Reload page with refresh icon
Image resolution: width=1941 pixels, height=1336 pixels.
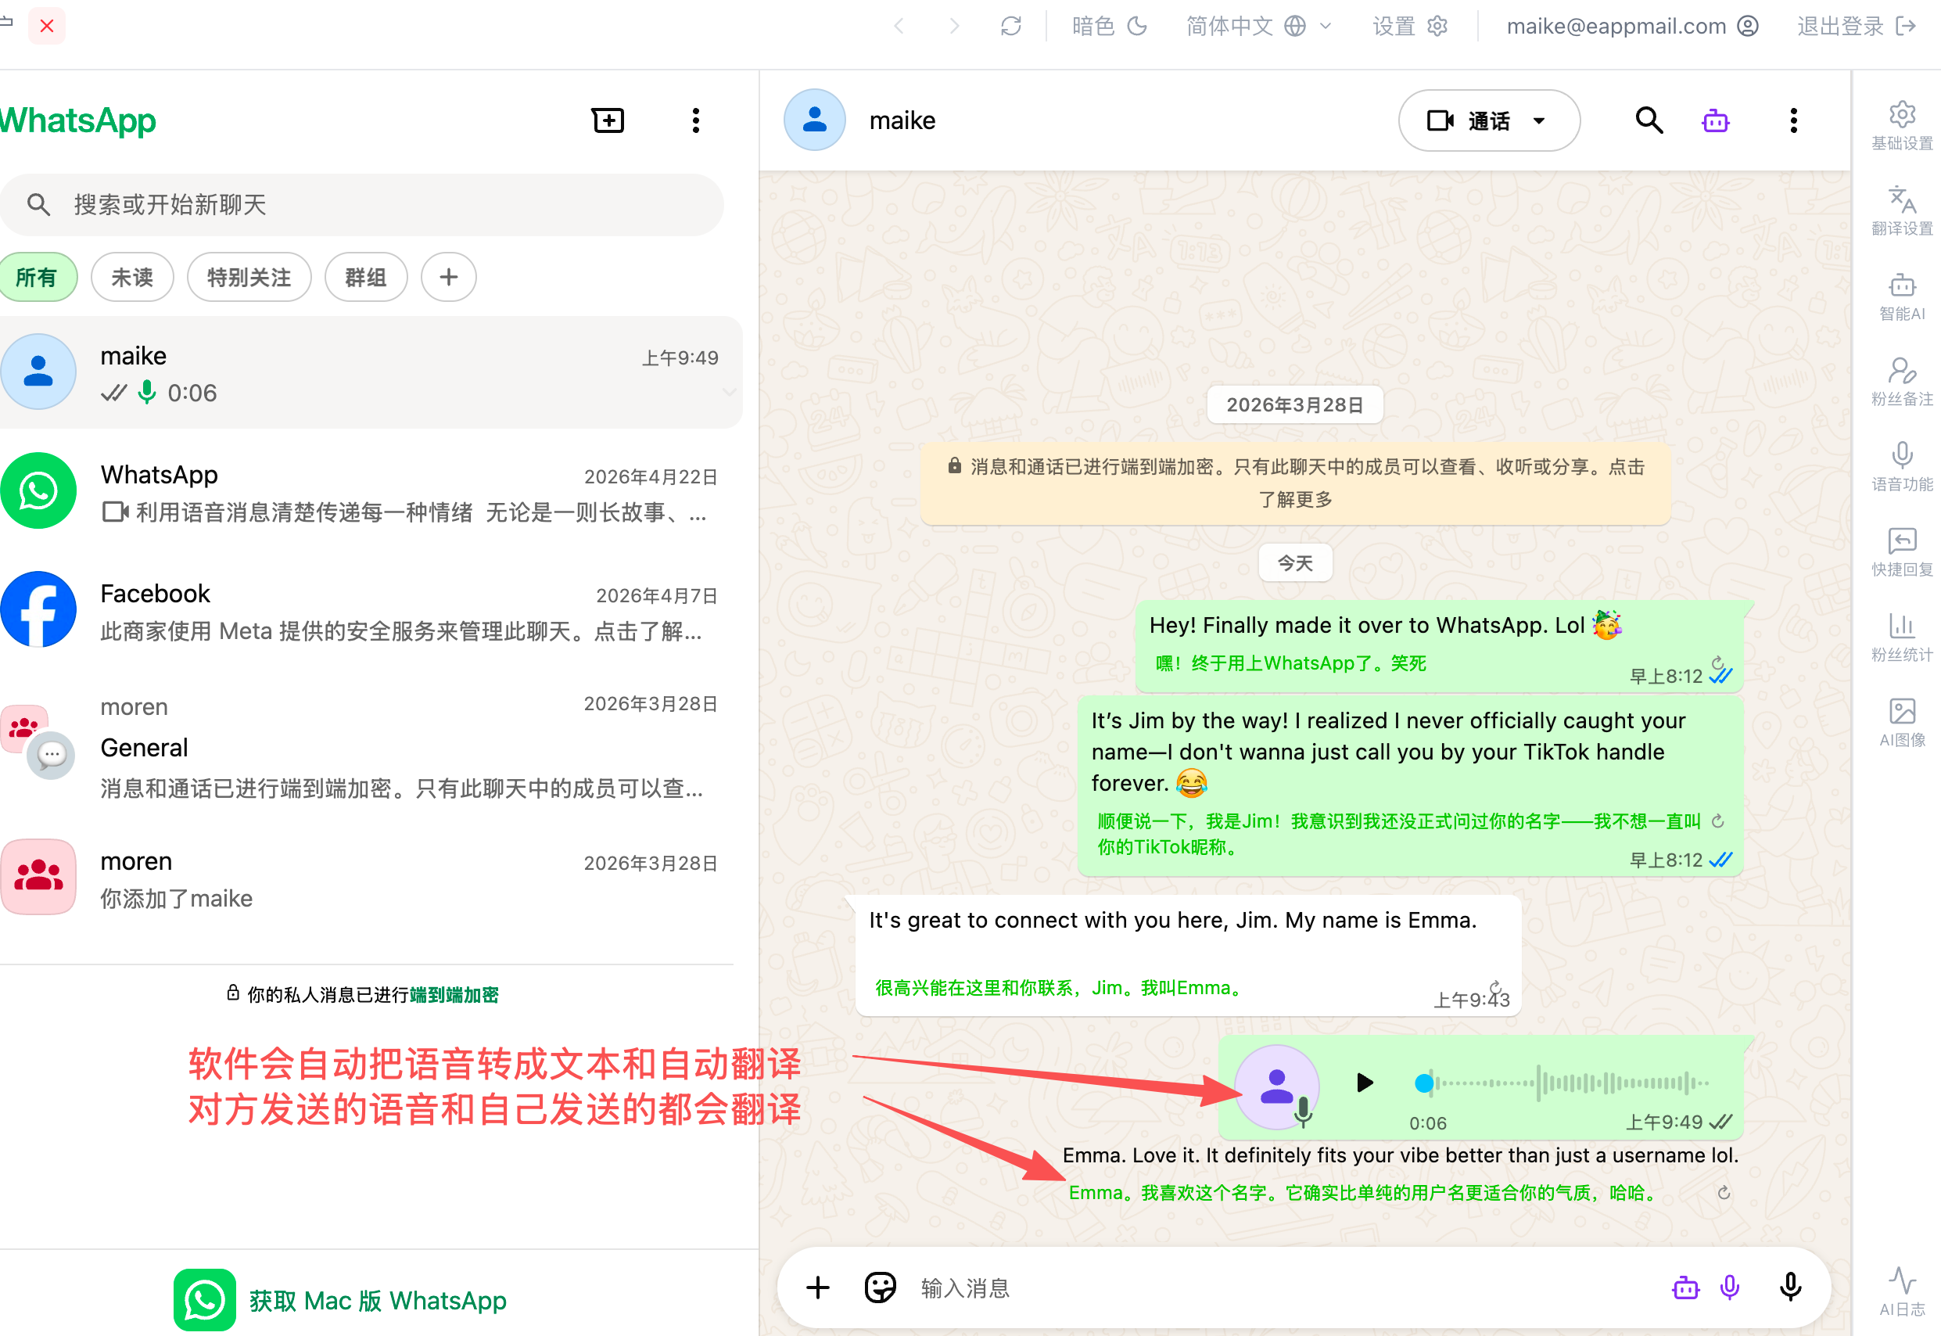click(x=1010, y=26)
